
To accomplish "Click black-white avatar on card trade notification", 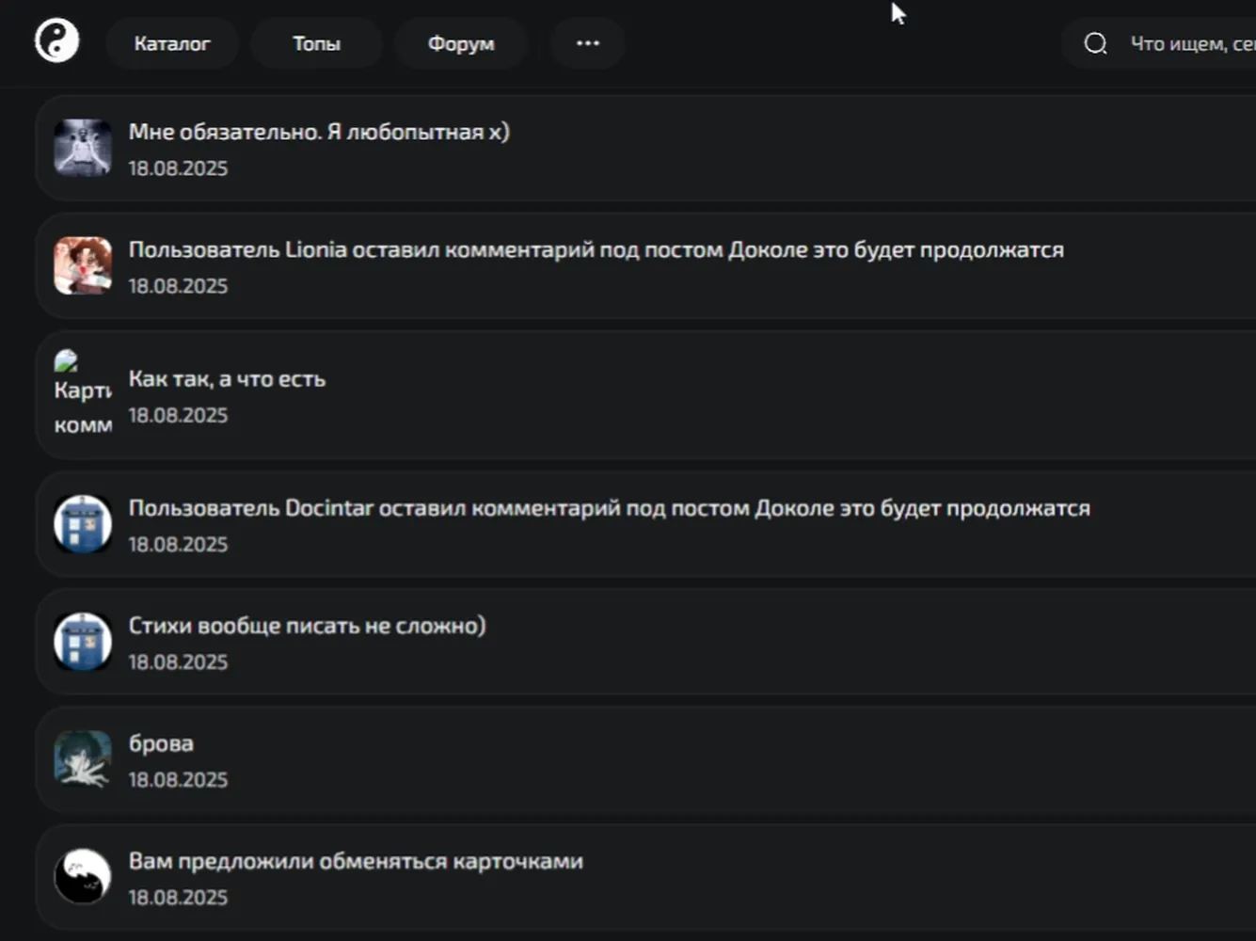I will click(x=83, y=877).
